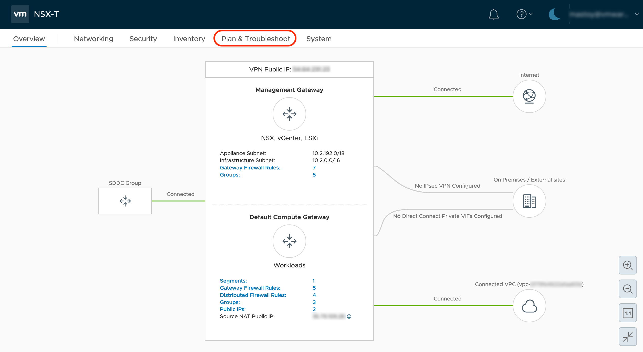Click the Segments link
This screenshot has width=643, height=352.
click(x=233, y=281)
